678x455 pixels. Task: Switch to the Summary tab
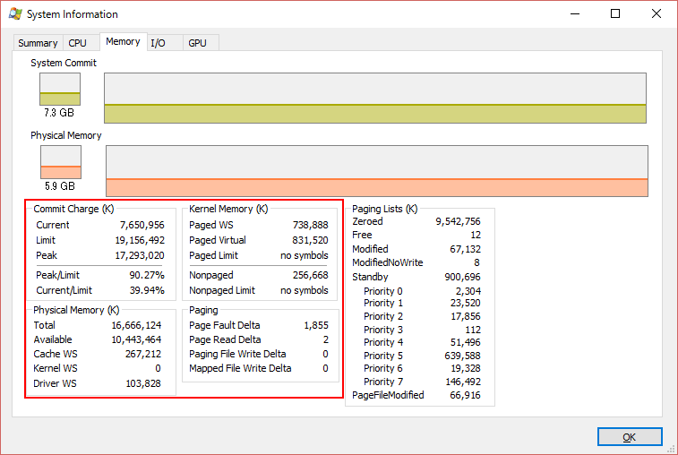pos(38,43)
